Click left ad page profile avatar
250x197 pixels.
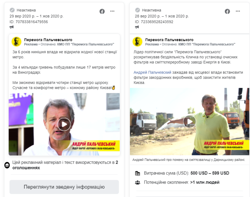[16, 42]
